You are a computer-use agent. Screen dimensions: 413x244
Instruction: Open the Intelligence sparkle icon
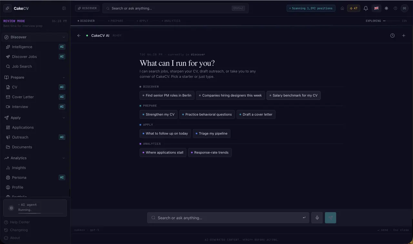pos(8,47)
